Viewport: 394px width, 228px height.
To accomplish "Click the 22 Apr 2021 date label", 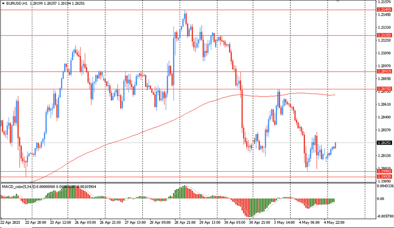I will coord(10,222).
